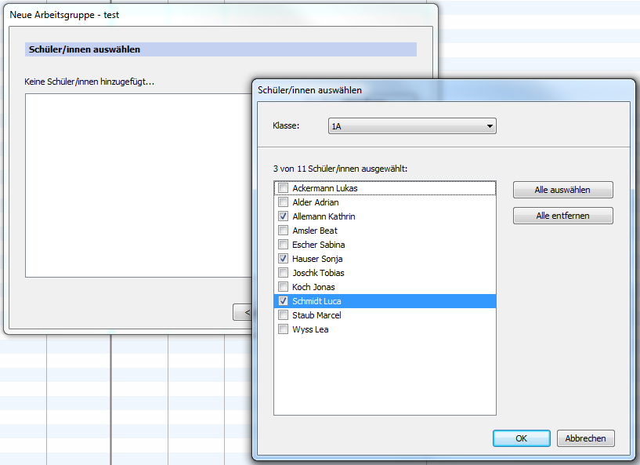This screenshot has width=640, height=465.
Task: Deselect Hauser Sonja checkbox
Action: click(283, 259)
